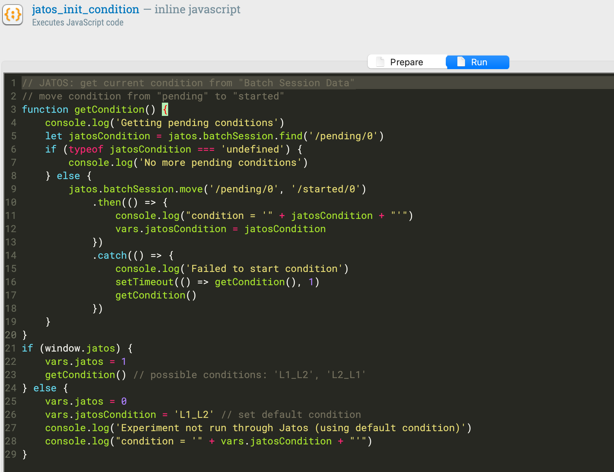Click line number 21 in the gutter
Image resolution: width=614 pixels, height=472 pixels.
10,348
